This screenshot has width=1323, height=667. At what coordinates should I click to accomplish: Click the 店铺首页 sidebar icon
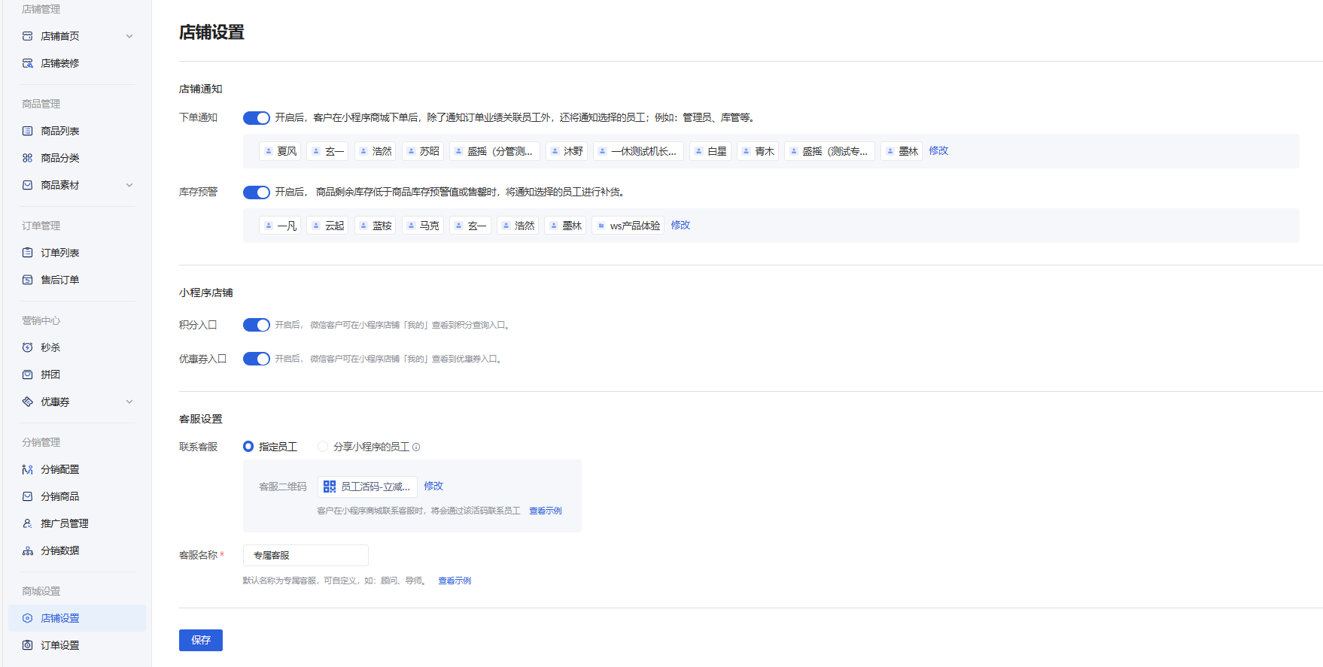[x=28, y=36]
